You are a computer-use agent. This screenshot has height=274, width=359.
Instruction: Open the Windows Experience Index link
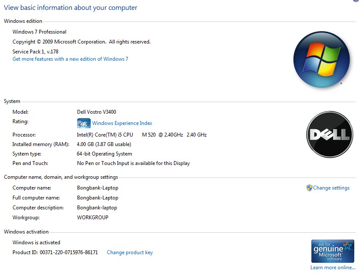point(122,123)
